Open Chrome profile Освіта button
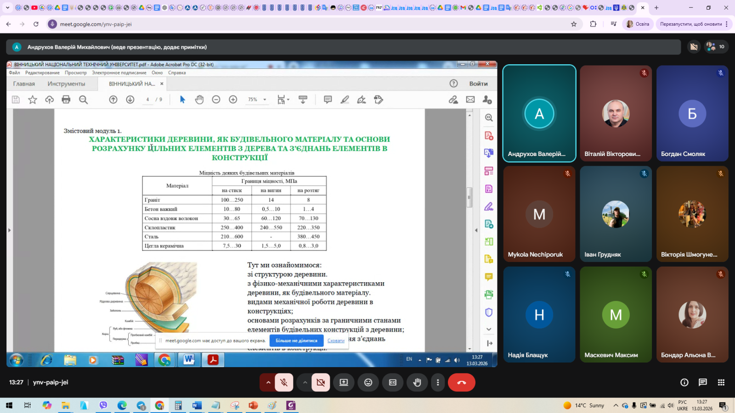735x413 pixels. point(638,24)
